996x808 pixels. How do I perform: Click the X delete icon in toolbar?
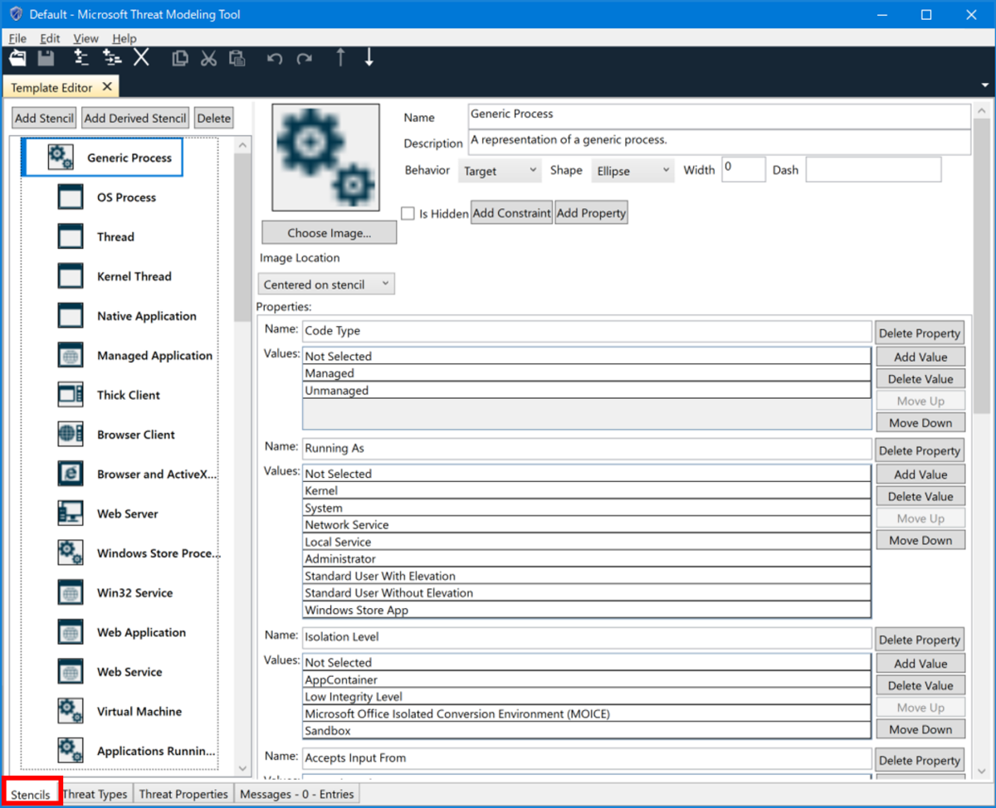pos(141,57)
